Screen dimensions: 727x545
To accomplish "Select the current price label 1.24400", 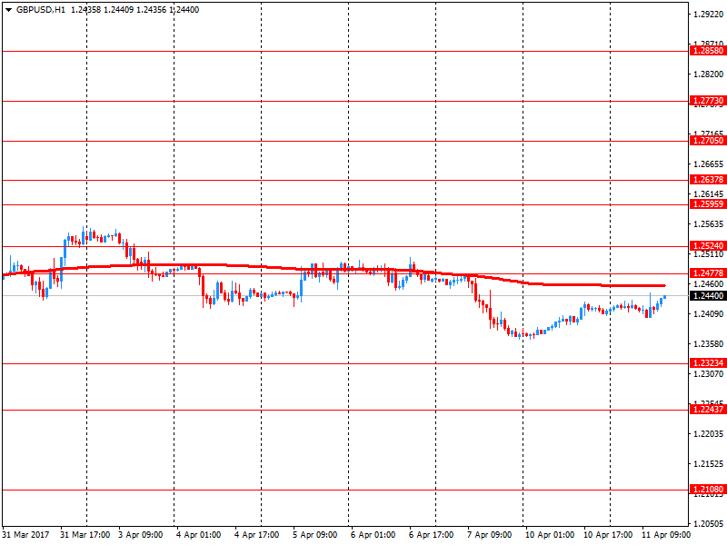I will [x=708, y=296].
